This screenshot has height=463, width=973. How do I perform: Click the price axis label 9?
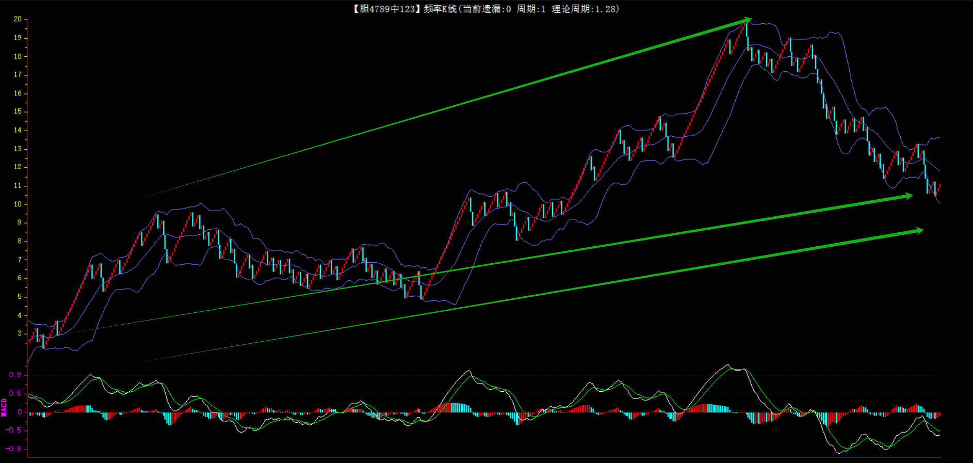20,222
